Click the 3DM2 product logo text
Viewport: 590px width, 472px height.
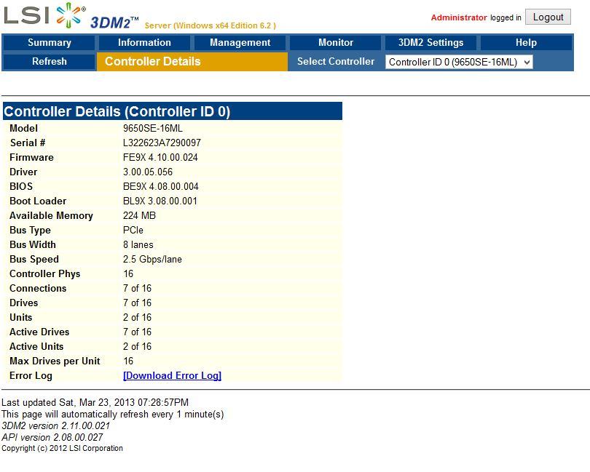114,23
